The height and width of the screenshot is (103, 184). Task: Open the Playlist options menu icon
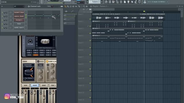[x=91, y=6]
